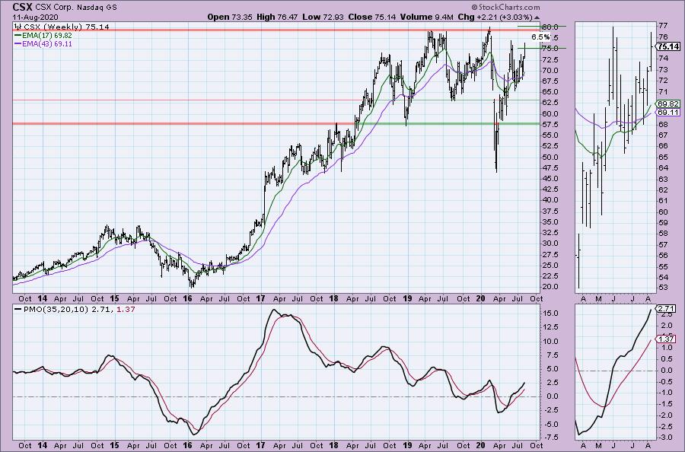685x452 pixels.
Task: Click the 'Low 72.93' value in header
Action: coord(323,17)
